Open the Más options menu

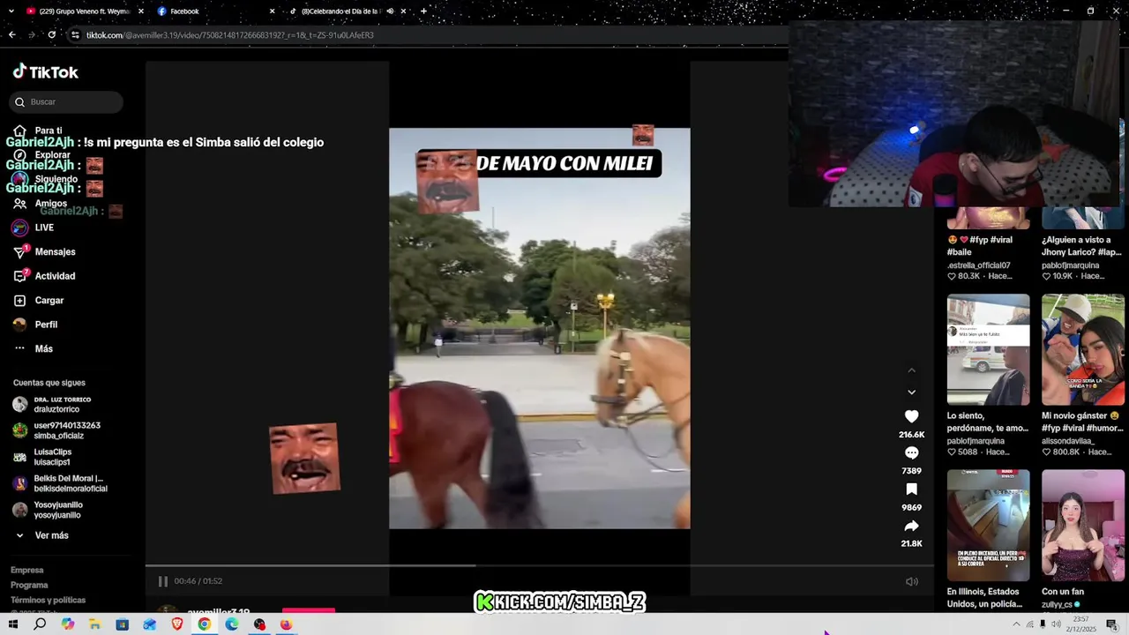point(44,349)
